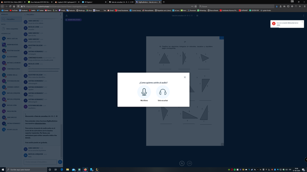Open Task View on the taskbar
The width and height of the screenshot is (307, 172).
click(56, 170)
